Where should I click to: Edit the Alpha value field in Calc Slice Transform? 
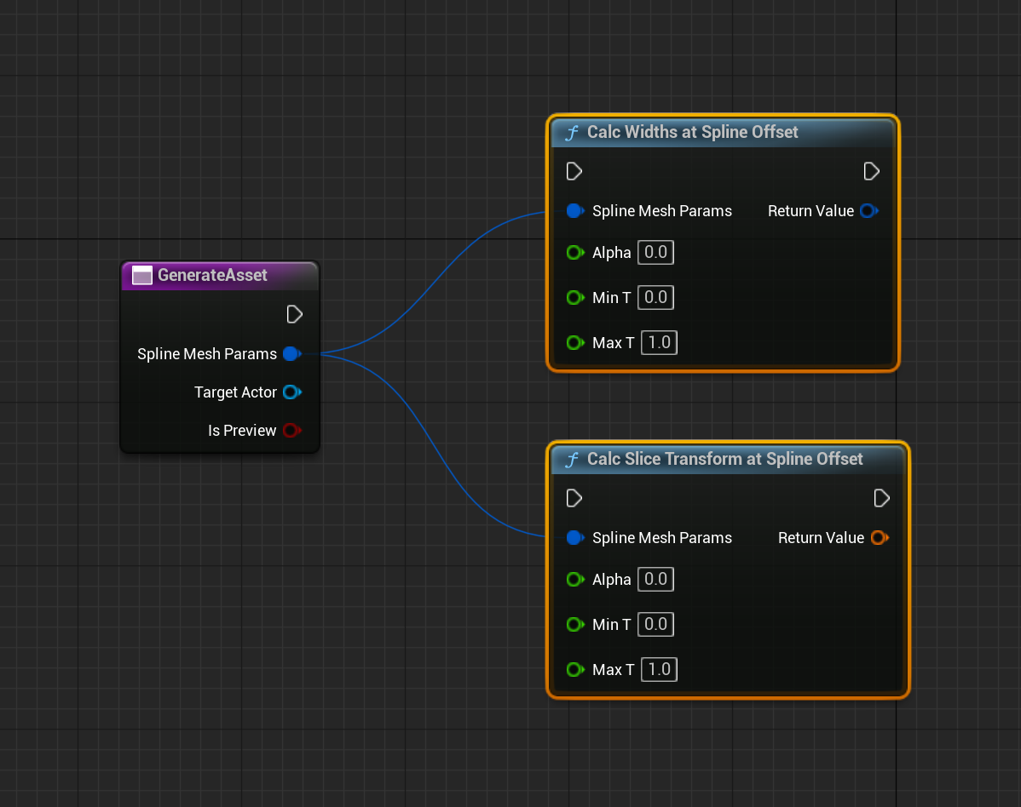coord(655,580)
